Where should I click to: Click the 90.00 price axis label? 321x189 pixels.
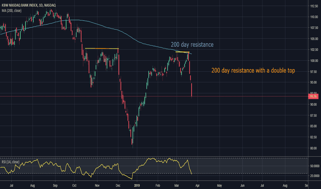tap(314, 104)
